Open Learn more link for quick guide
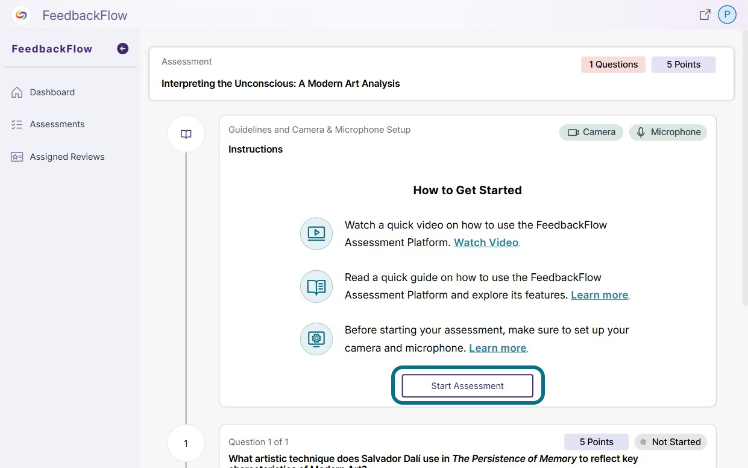This screenshot has width=748, height=468. coord(600,295)
